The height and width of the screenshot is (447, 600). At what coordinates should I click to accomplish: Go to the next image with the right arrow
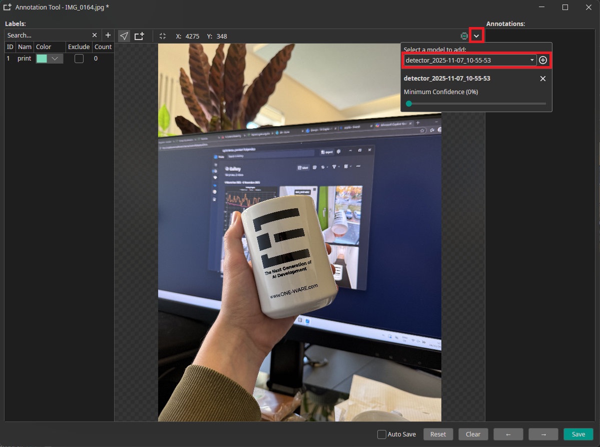click(x=543, y=434)
